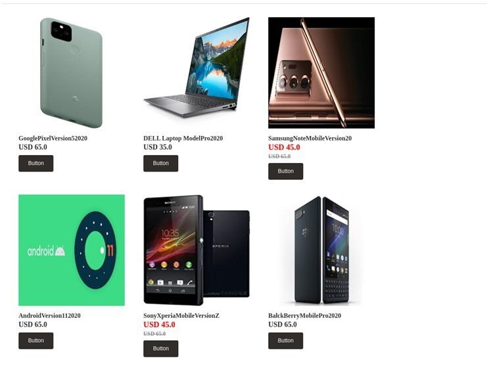
Task: Click Button under SonyXperiaMobileVersionZ
Action: pyautogui.click(x=160, y=349)
